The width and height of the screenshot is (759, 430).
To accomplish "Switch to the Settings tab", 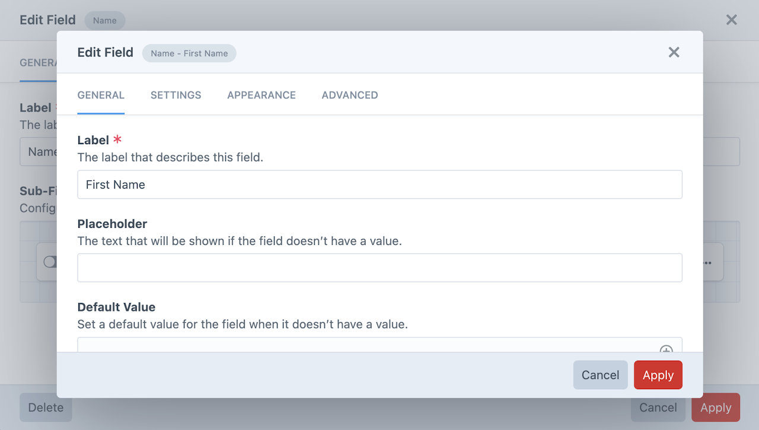I will [176, 95].
